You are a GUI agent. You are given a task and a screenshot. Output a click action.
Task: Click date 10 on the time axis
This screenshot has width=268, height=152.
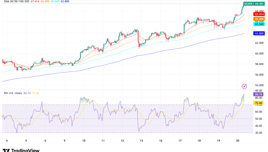[84, 141]
